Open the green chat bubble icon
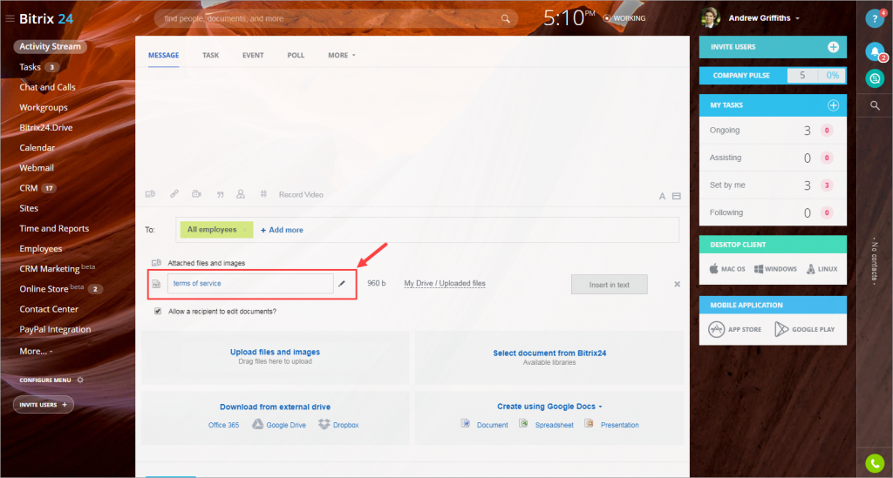 tap(875, 78)
